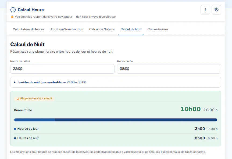Click the disclosure triangle before Fenêtre de nuit

click(x=15, y=82)
